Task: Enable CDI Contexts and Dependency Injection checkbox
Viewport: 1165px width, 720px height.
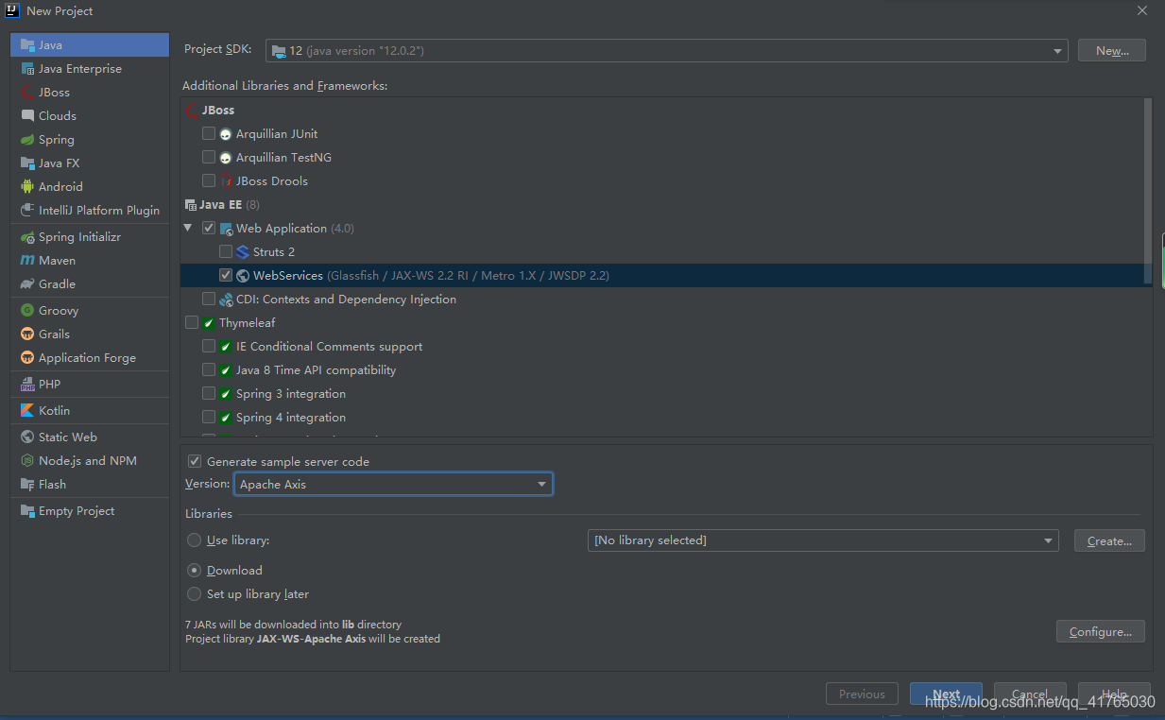Action: 209,299
